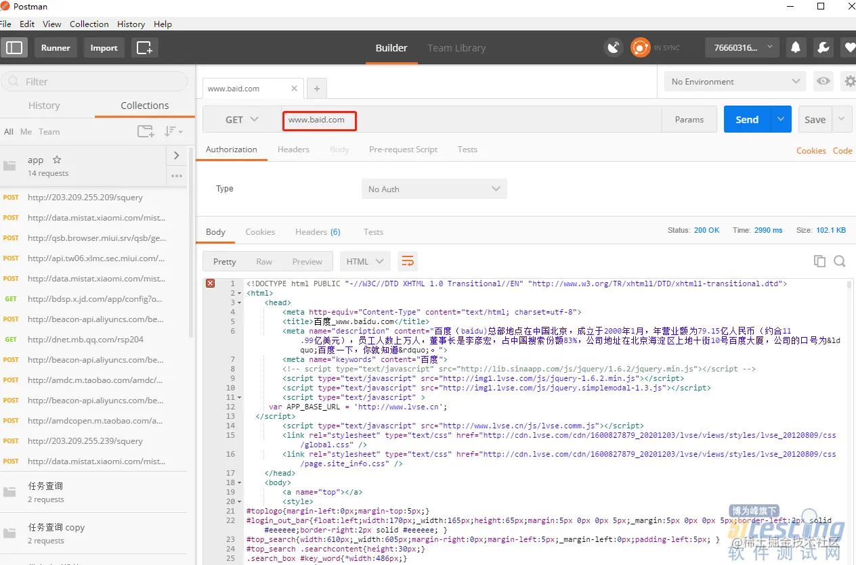Switch to Builder tab
Image resolution: width=856 pixels, height=565 pixels.
click(391, 48)
